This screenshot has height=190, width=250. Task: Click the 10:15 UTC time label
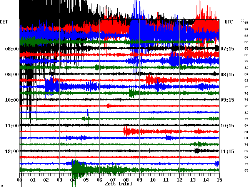(227, 126)
